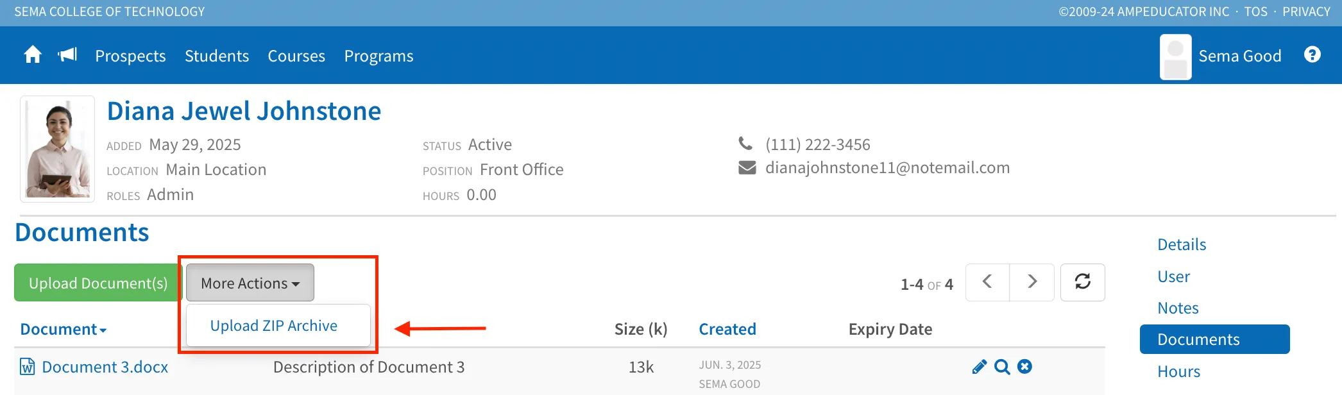
Task: Go to the home icon
Action: pyautogui.click(x=33, y=55)
